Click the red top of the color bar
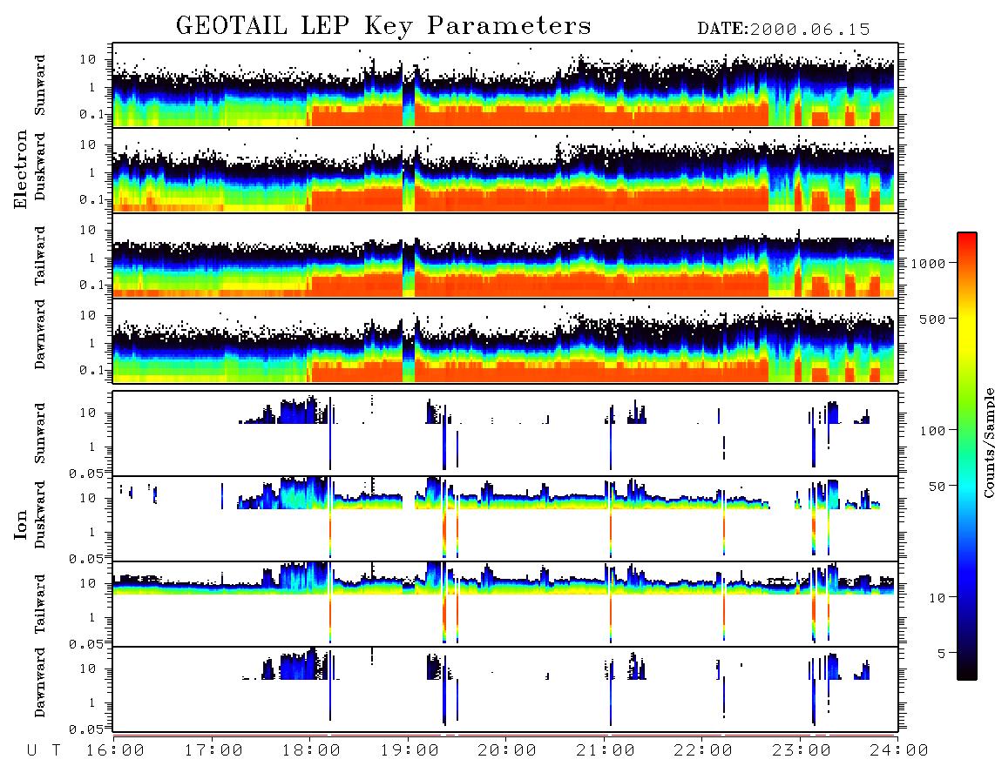 click(967, 241)
